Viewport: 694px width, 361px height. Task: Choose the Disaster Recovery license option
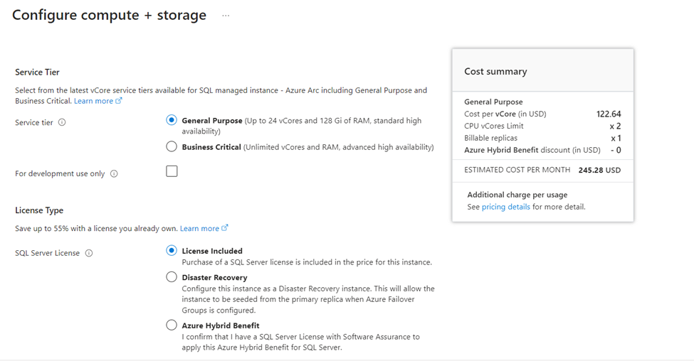tap(172, 277)
